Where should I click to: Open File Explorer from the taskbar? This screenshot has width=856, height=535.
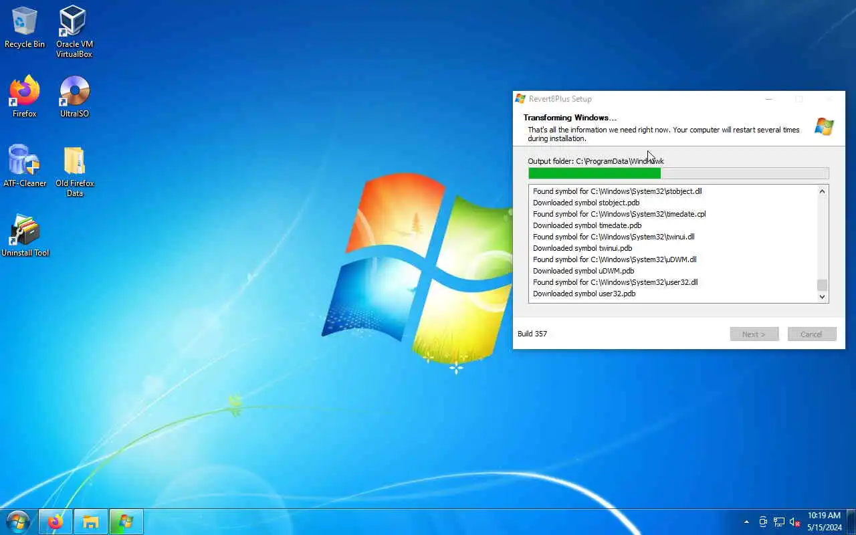tap(90, 522)
